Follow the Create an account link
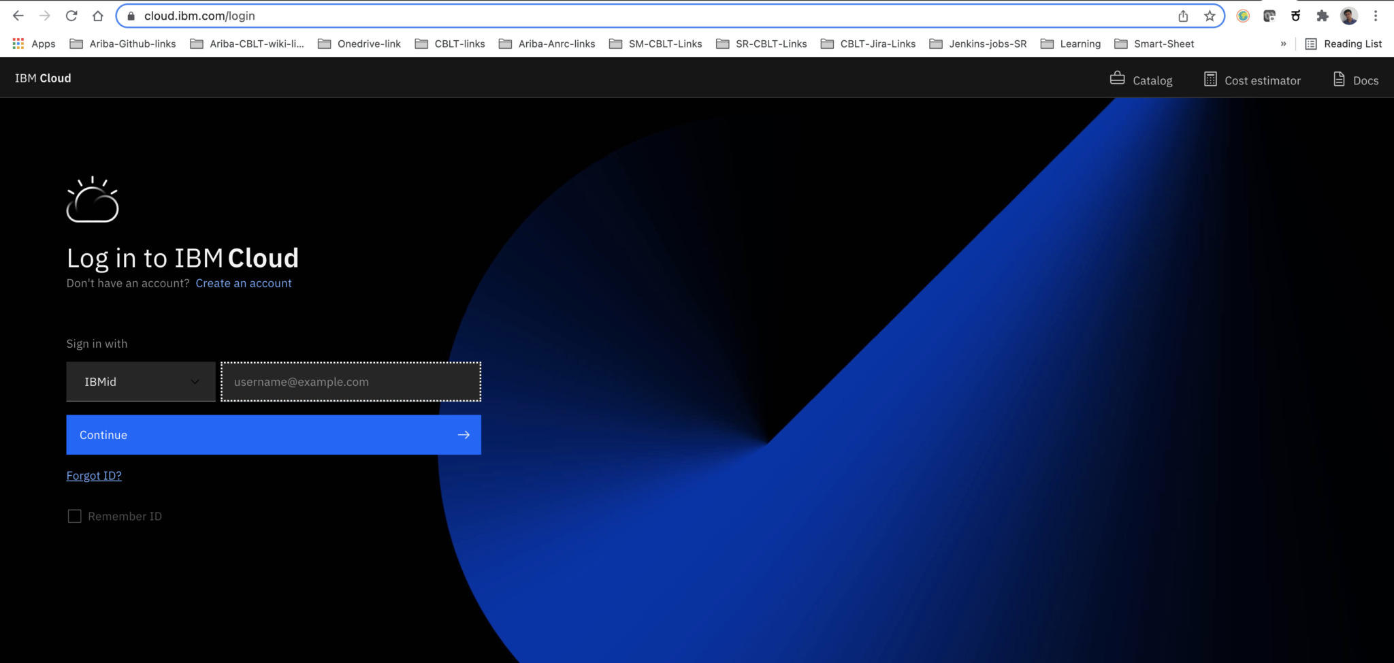The image size is (1394, 663). [x=244, y=283]
